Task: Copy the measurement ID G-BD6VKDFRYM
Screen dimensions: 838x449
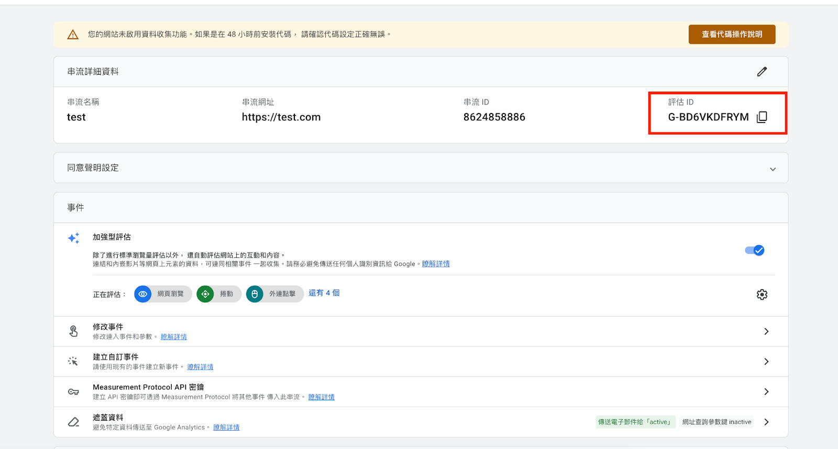Action: click(762, 117)
